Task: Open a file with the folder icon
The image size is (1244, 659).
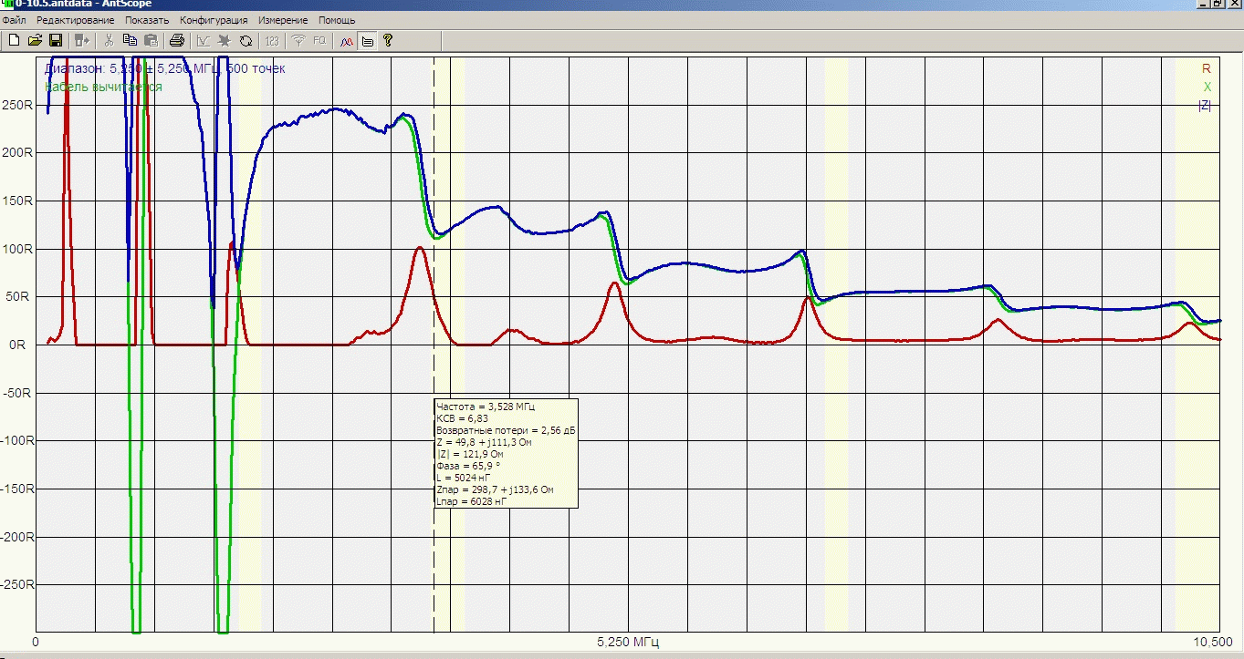Action: (35, 40)
